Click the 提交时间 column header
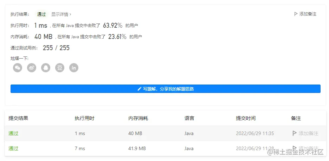Image resolution: width=329 pixels, height=161 pixels. 246,118
